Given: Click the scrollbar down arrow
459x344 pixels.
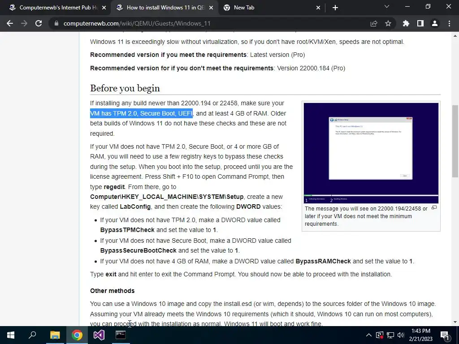Looking at the screenshot, I should click(455, 322).
